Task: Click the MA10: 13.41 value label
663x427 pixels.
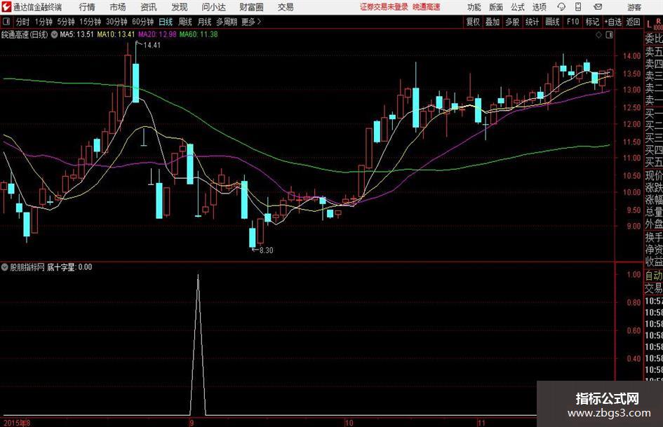Action: click(x=116, y=34)
